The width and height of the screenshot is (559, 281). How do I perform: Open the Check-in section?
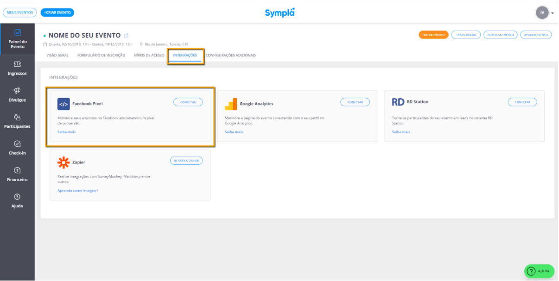(x=17, y=148)
